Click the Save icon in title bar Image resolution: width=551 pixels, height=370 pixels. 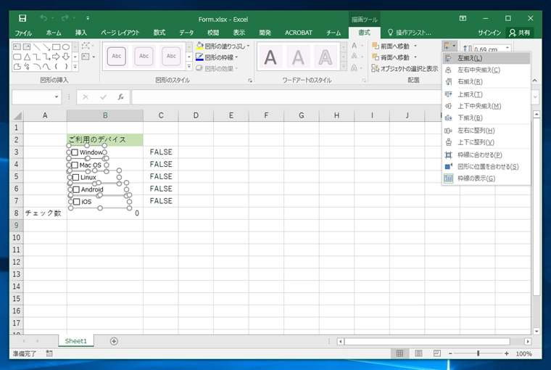point(22,18)
